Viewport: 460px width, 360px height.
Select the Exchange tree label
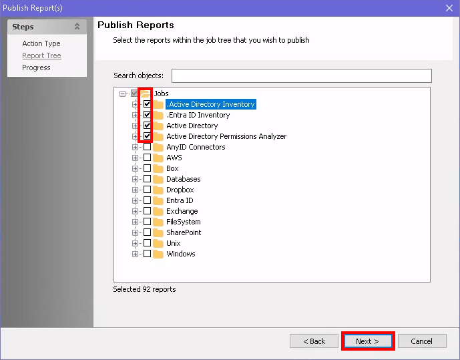pos(182,211)
